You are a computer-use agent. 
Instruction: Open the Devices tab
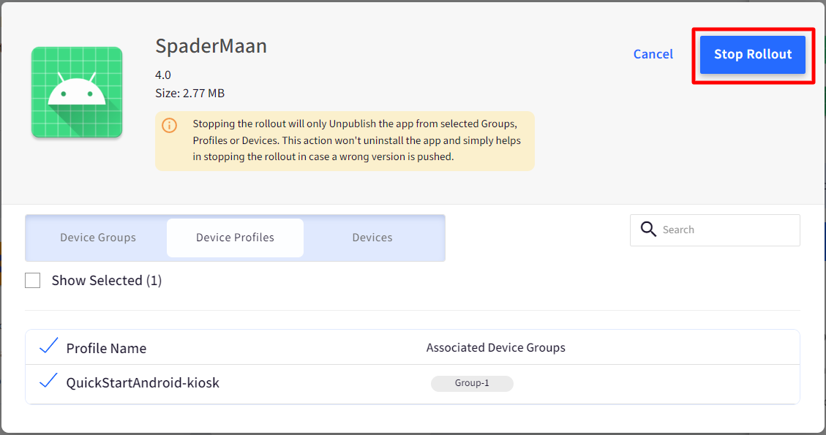click(372, 238)
